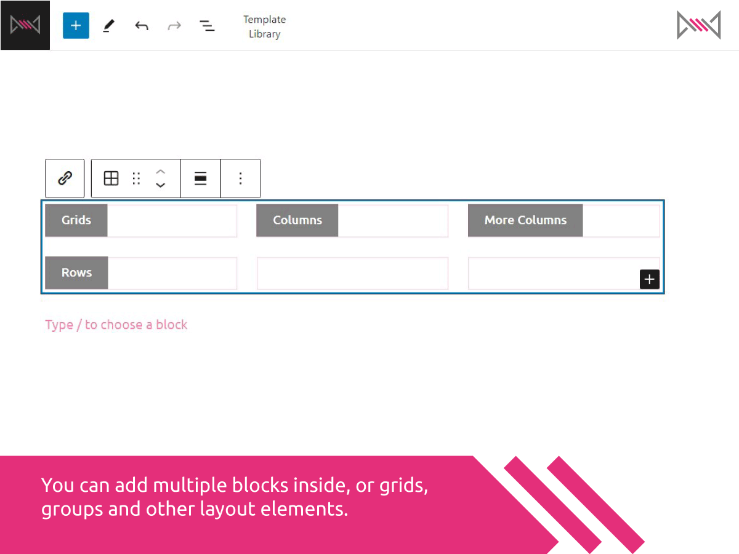Click the site logo in top-left corner
This screenshot has height=554, width=739.
tap(25, 25)
